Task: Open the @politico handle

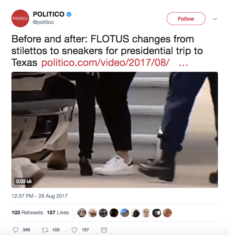Action: (x=43, y=22)
